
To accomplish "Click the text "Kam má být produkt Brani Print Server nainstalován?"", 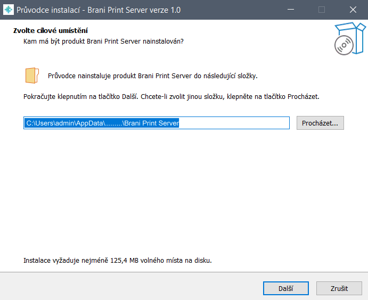I will [x=103, y=41].
